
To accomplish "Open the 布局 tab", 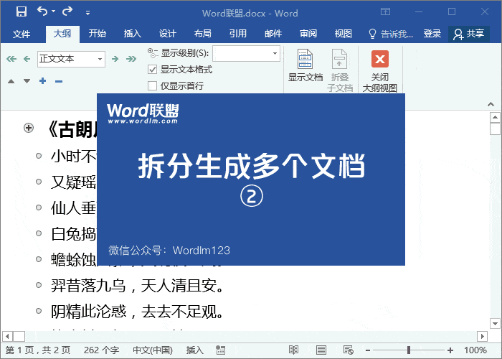I will click(203, 34).
